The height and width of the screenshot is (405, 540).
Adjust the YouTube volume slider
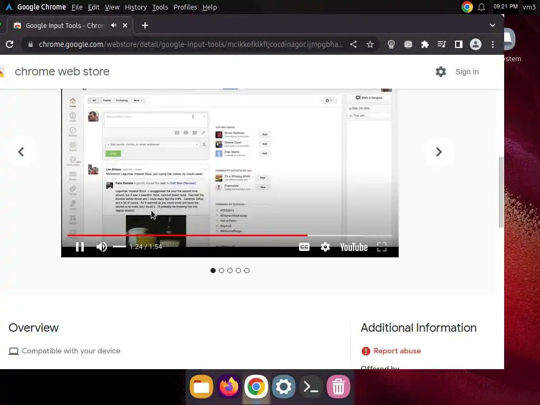click(x=120, y=247)
